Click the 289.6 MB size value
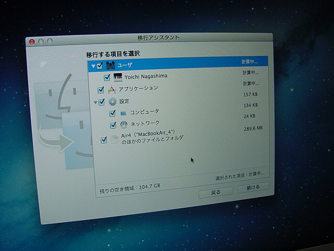Viewport: 334px width, 251px height. (253, 129)
